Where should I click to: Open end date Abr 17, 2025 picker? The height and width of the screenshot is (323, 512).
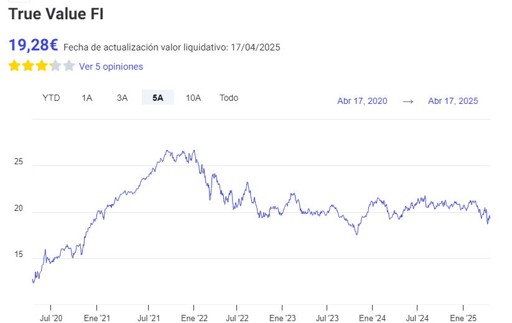point(453,101)
